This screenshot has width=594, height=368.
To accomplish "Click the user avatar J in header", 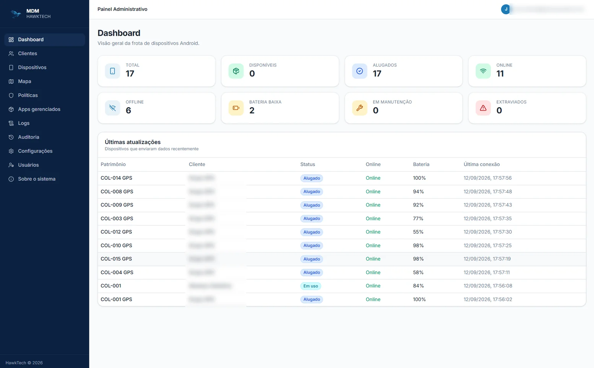I will (x=506, y=9).
